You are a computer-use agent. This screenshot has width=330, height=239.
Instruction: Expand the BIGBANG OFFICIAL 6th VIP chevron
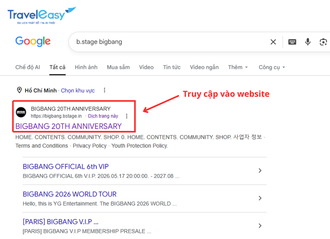[260, 171]
